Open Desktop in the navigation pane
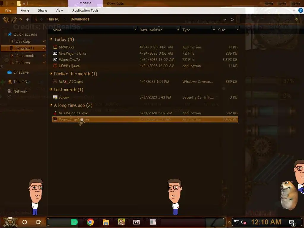This screenshot has width=304, height=228. click(23, 41)
